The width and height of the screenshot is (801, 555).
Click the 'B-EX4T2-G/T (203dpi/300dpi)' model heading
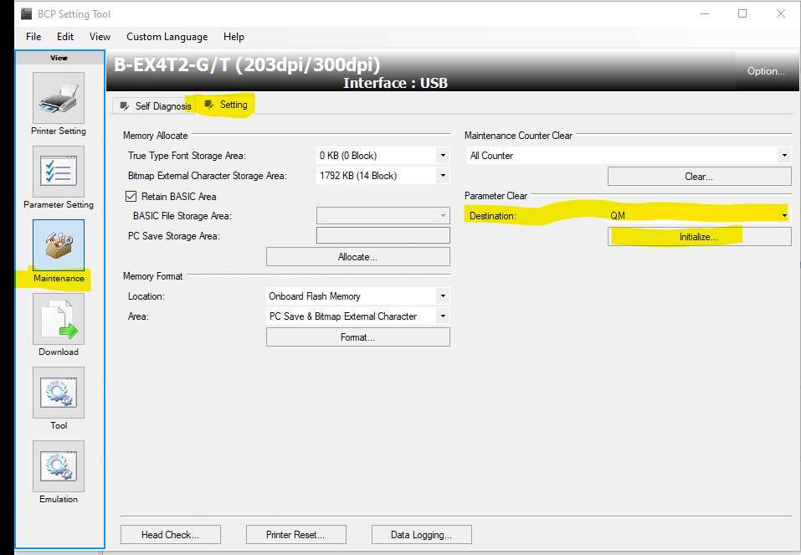(247, 65)
